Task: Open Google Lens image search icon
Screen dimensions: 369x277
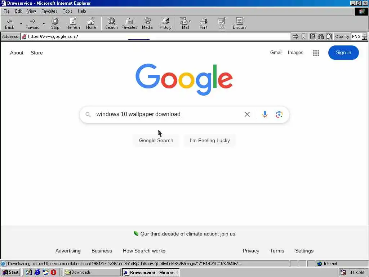Action: (x=279, y=114)
